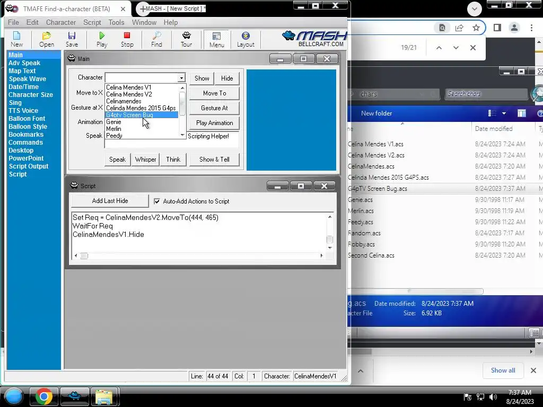Click the Play Animation button
The height and width of the screenshot is (407, 543).
(215, 123)
